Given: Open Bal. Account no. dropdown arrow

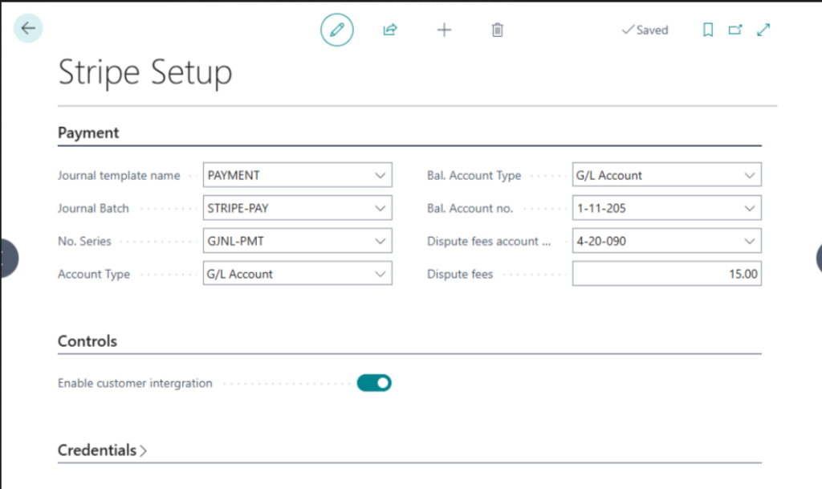Looking at the screenshot, I should [x=750, y=208].
